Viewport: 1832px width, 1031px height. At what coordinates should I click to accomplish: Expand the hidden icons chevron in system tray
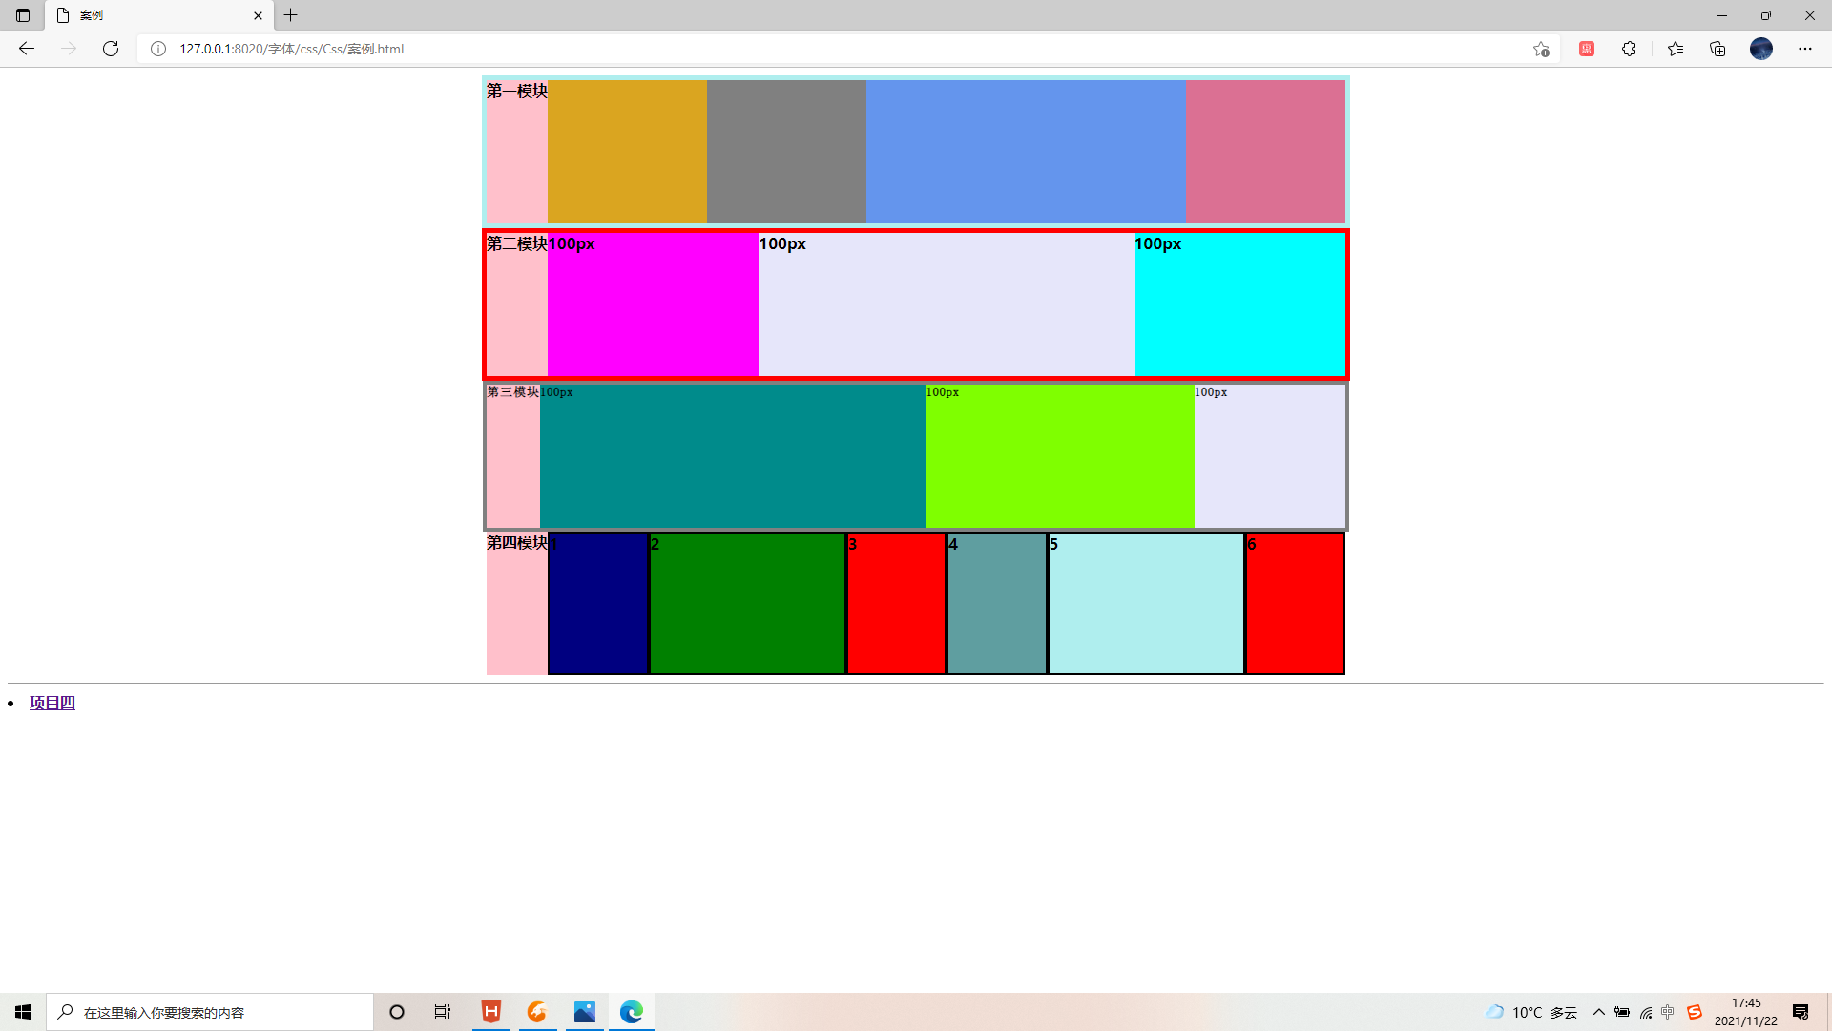click(1600, 1011)
